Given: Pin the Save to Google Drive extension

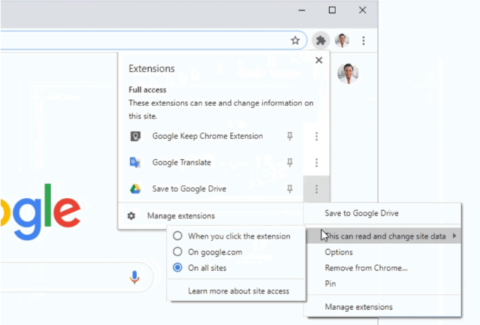Looking at the screenshot, I should coord(290,189).
